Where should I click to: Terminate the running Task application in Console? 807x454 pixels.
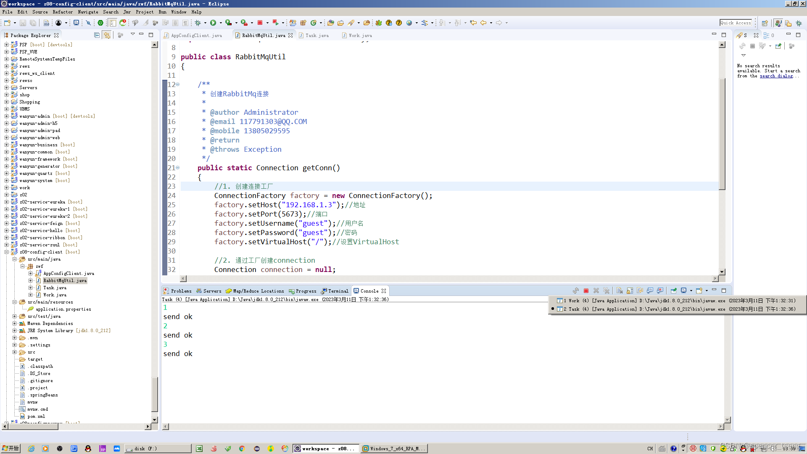(586, 290)
